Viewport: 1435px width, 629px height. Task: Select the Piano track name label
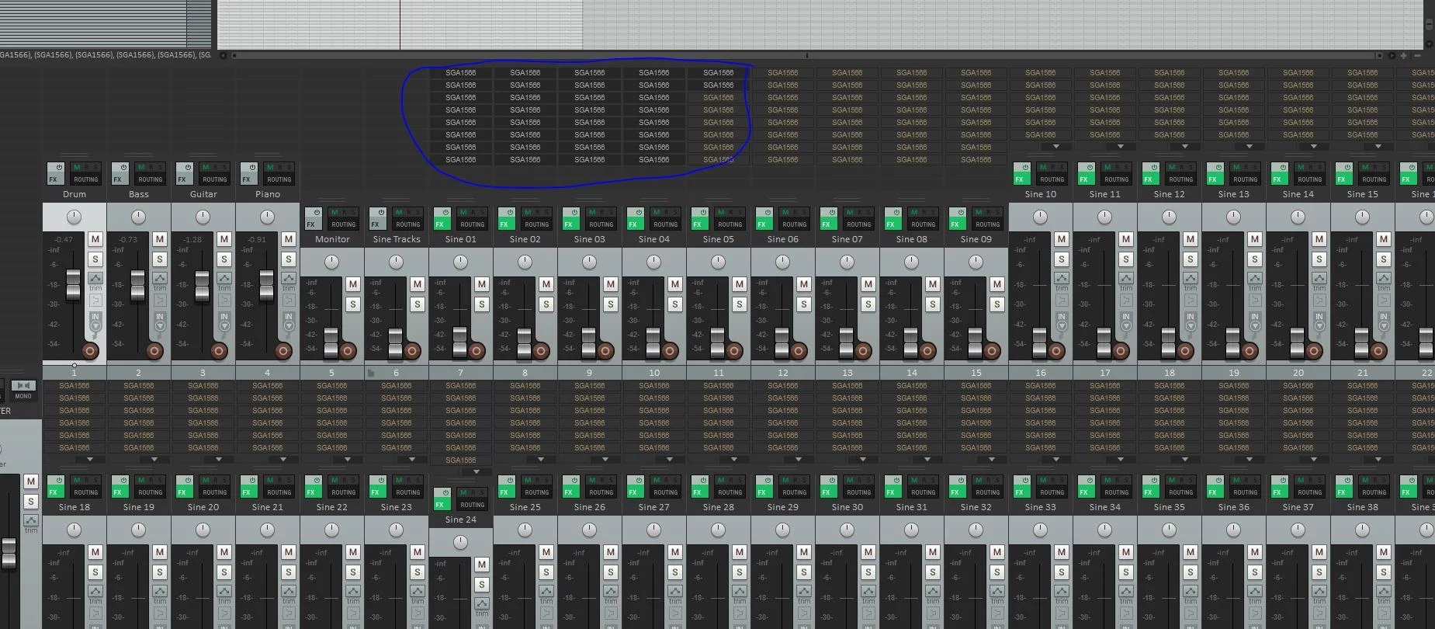(268, 194)
